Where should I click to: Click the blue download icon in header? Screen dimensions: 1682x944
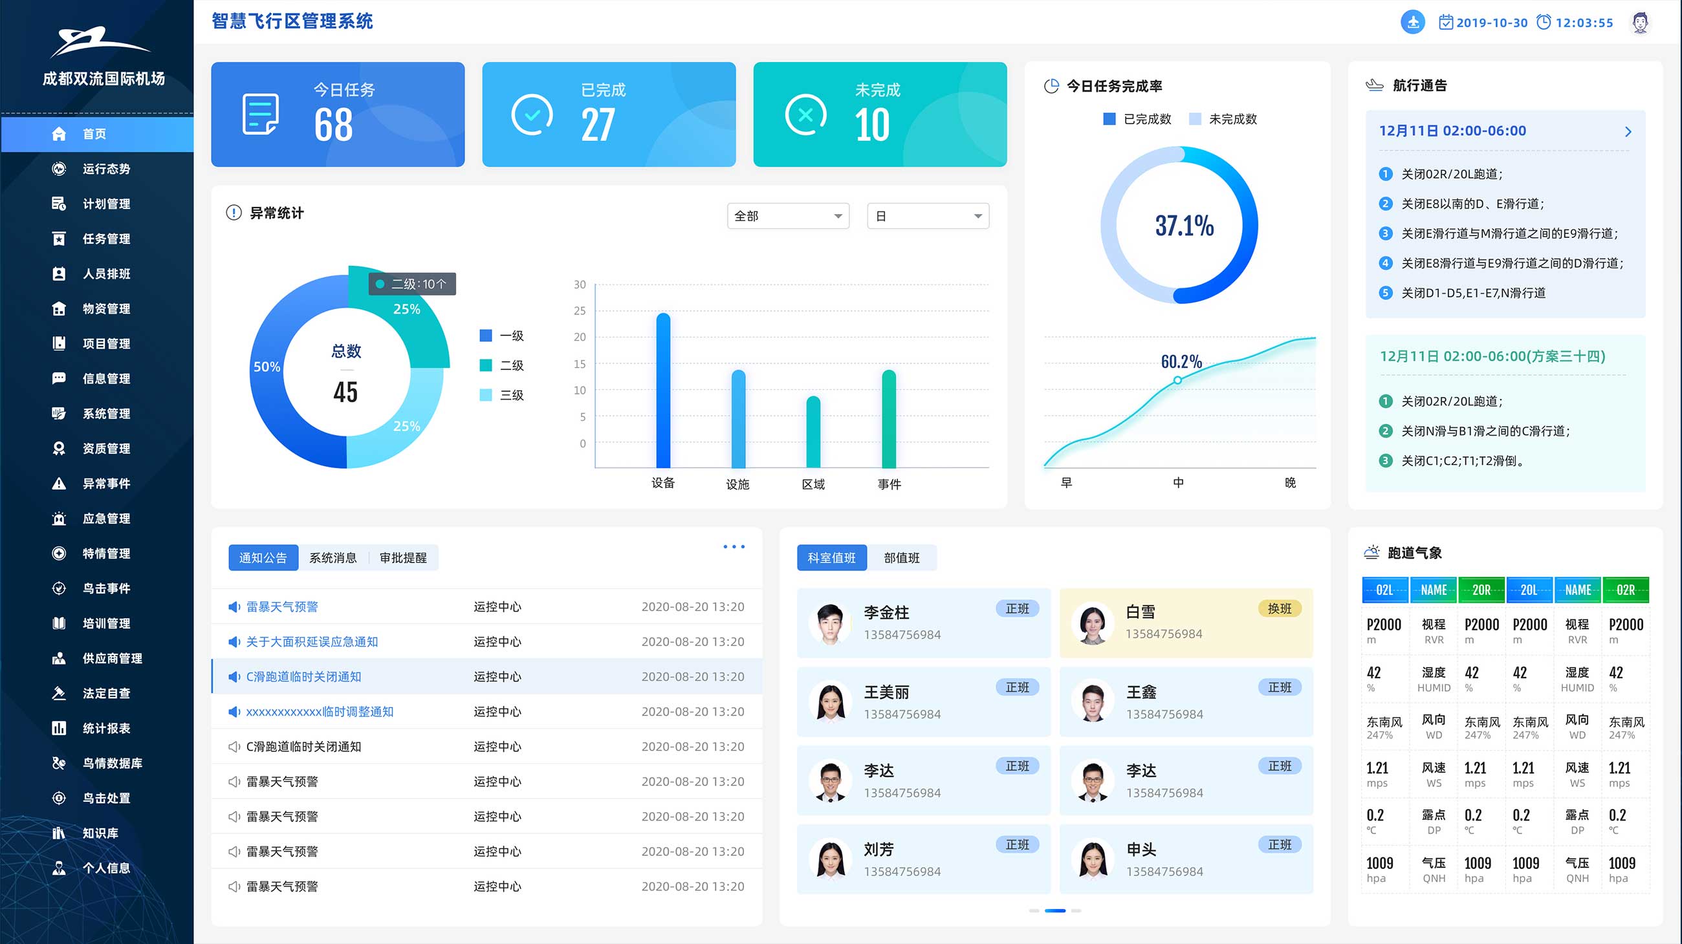click(x=1412, y=22)
